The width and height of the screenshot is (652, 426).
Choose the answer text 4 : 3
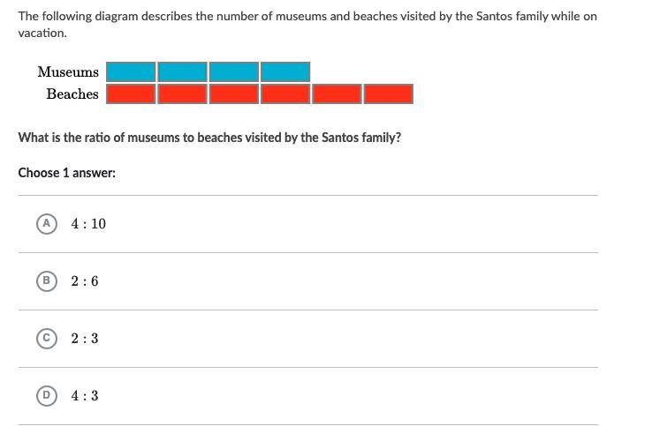point(85,396)
